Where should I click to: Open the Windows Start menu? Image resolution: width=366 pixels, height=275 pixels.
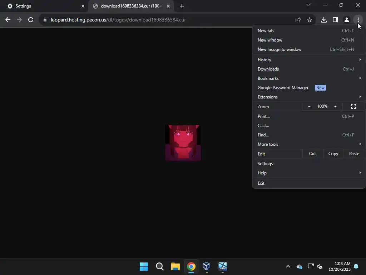point(144,266)
